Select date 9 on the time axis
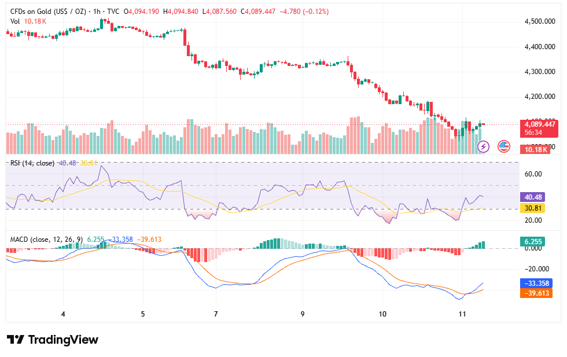567x357 pixels. [303, 314]
